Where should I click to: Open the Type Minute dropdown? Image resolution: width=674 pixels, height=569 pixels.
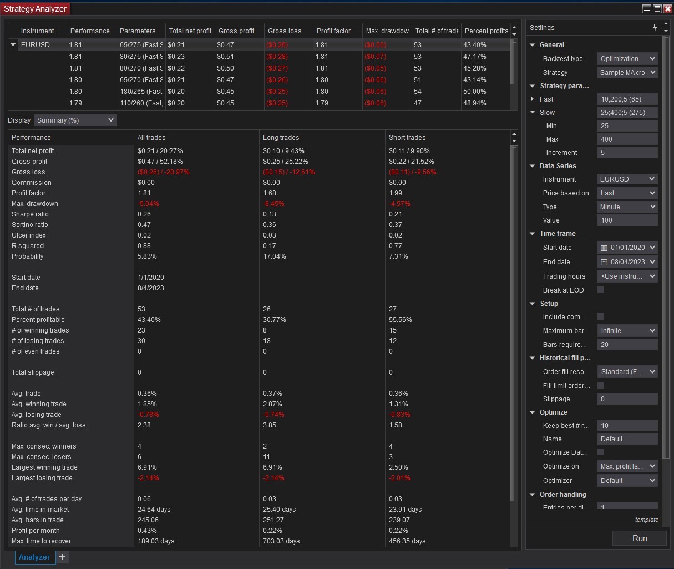point(627,207)
